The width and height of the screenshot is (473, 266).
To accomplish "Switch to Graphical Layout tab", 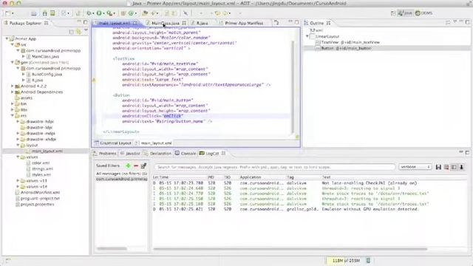I will (x=113, y=143).
